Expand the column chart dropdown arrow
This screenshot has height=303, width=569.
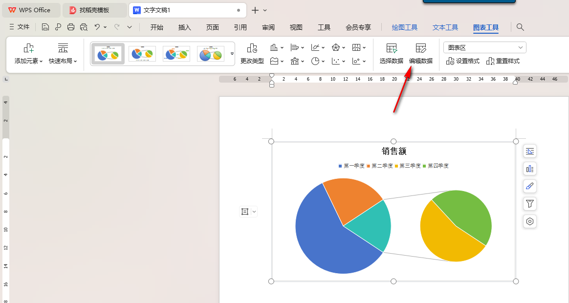pos(282,47)
